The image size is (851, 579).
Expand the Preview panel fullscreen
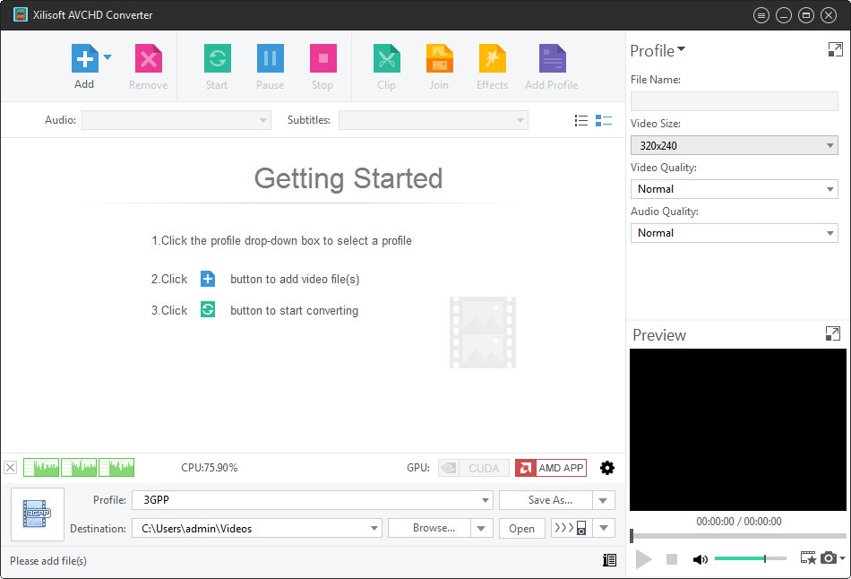pyautogui.click(x=832, y=333)
